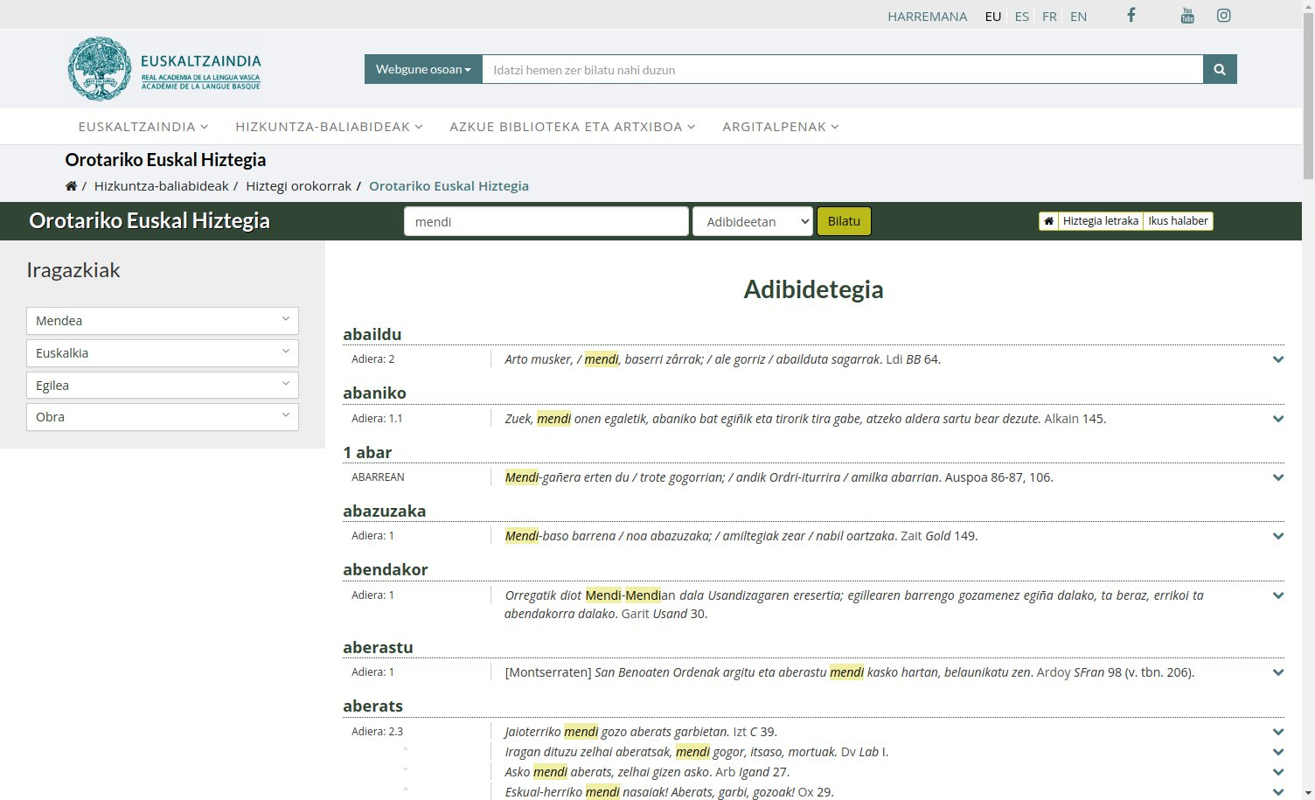Click the dictionary search field containing 'mendi'
Image resolution: width=1315 pixels, height=800 pixels.
(x=546, y=221)
